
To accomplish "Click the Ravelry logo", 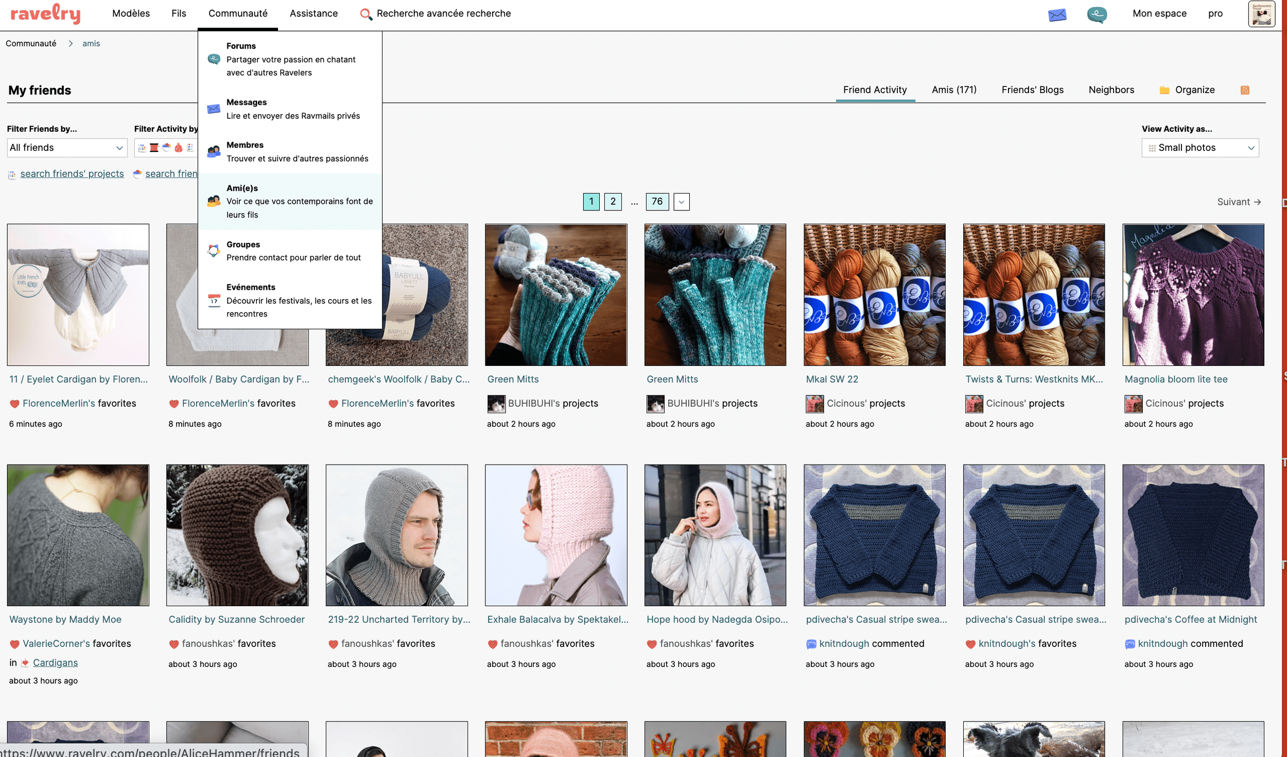I will coord(45,14).
